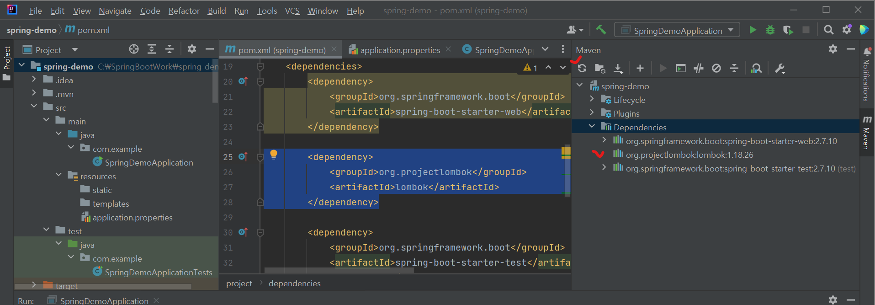This screenshot has height=305, width=875.
Task: Hide the Project tool window
Action: tap(210, 49)
